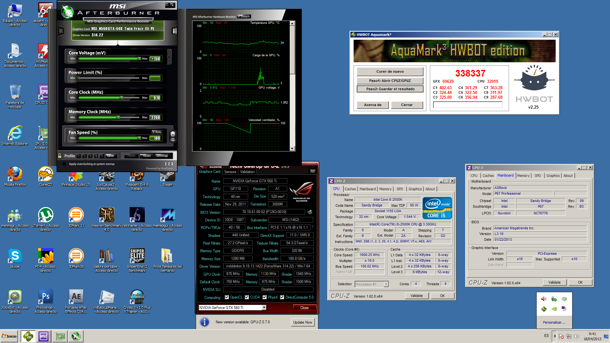Expand hidden tray icons chevron
The image size is (610, 343).
(x=555, y=336)
